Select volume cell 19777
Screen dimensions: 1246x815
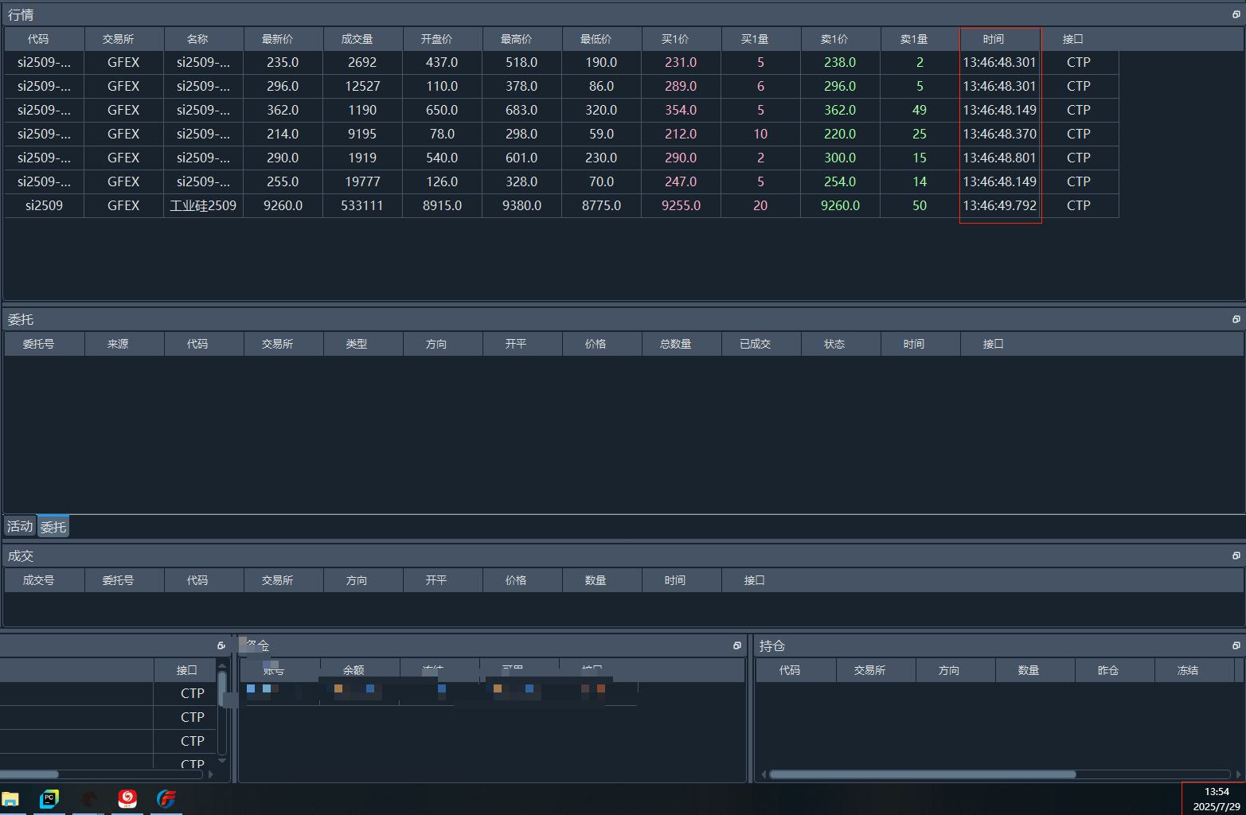coord(362,181)
